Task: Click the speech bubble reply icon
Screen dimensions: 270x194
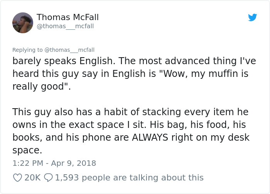Action: pos(48,177)
